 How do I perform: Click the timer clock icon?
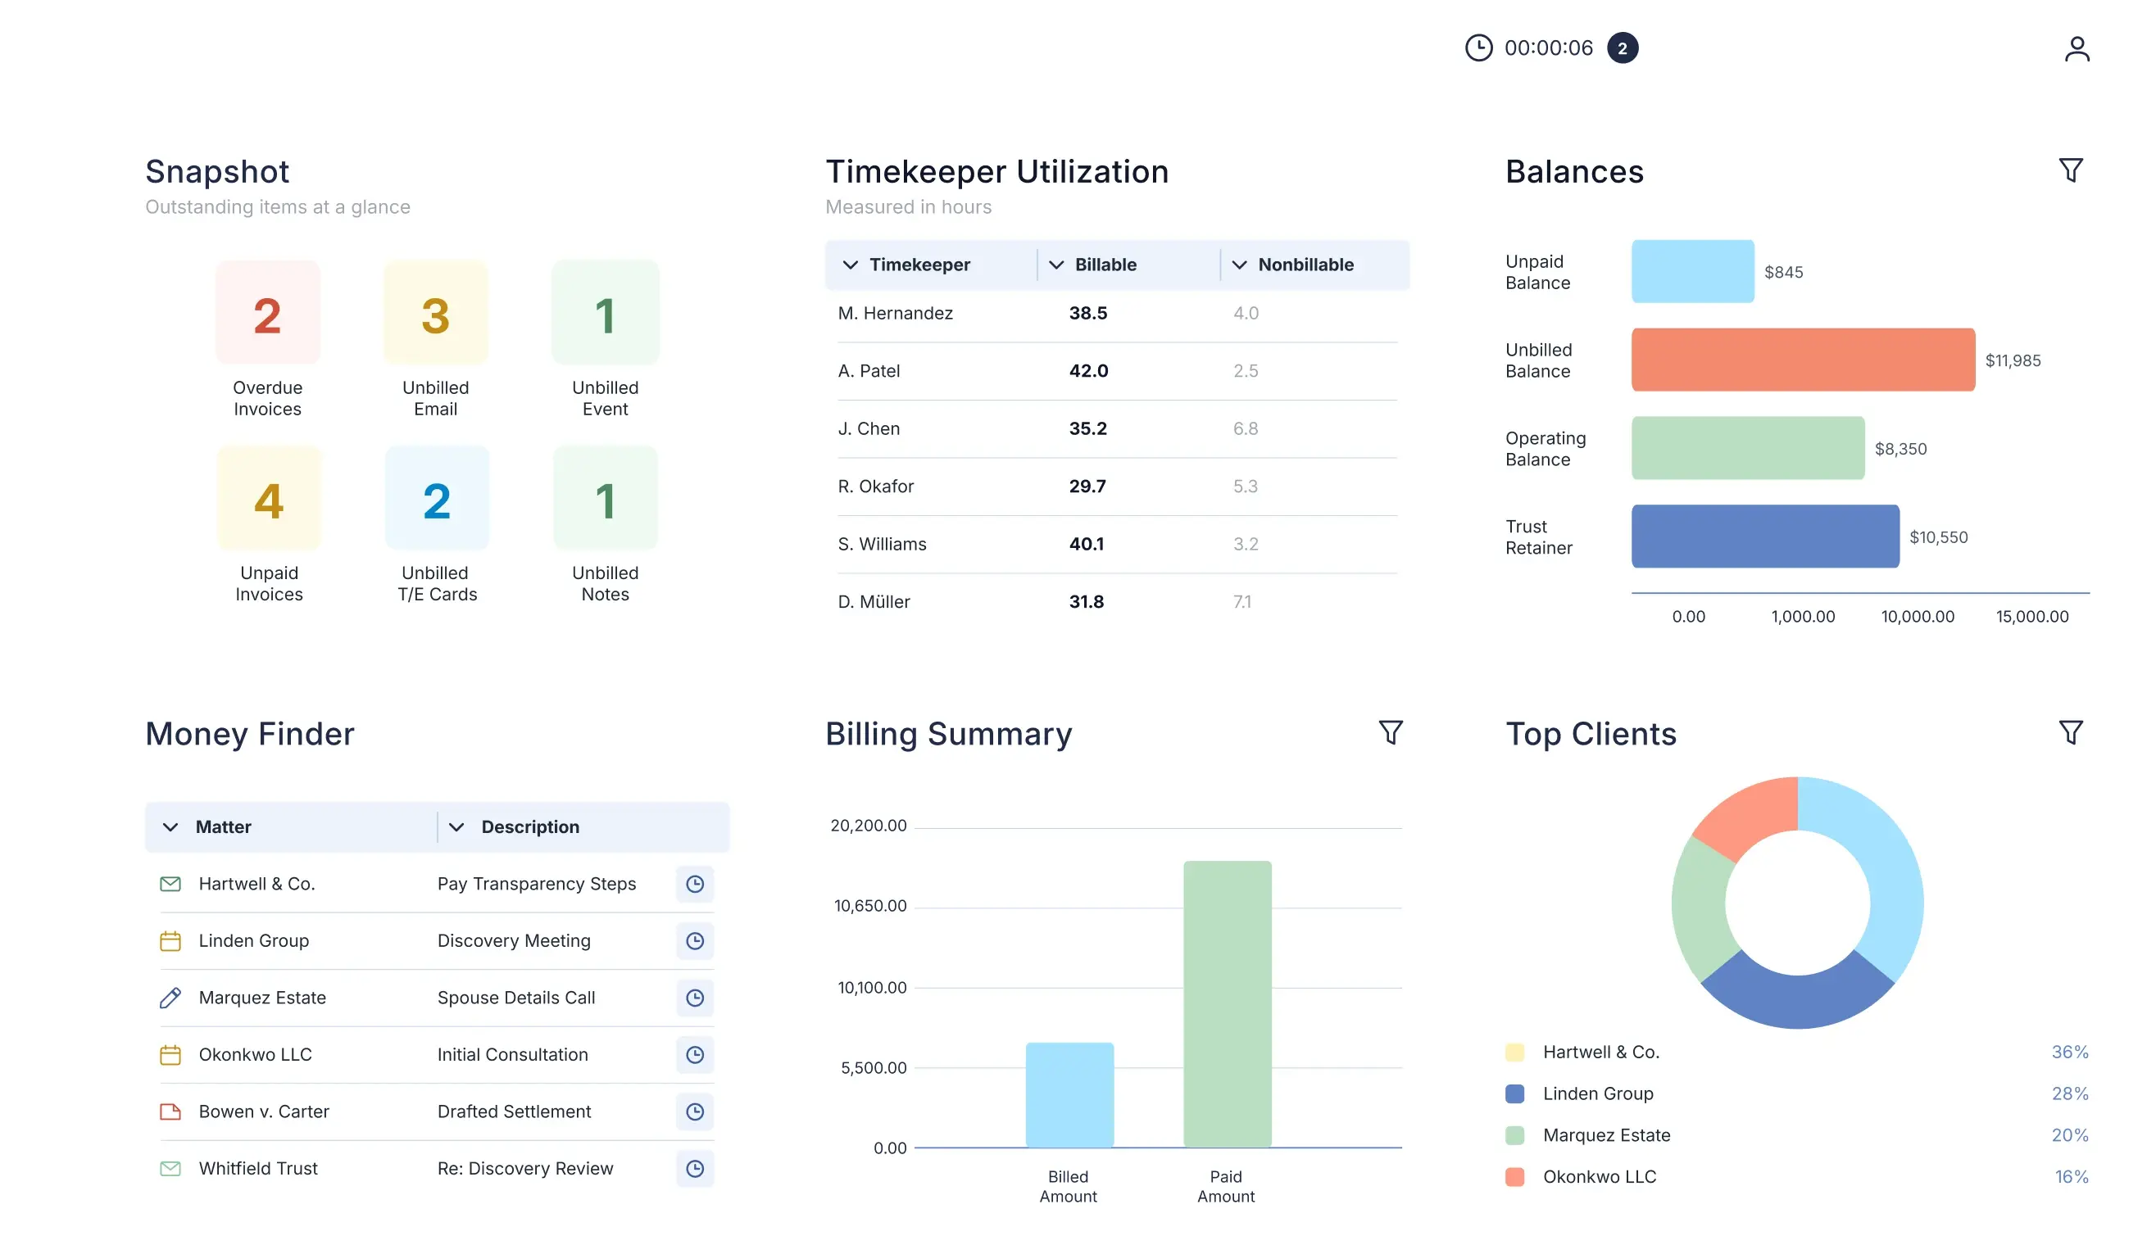pos(1478,48)
